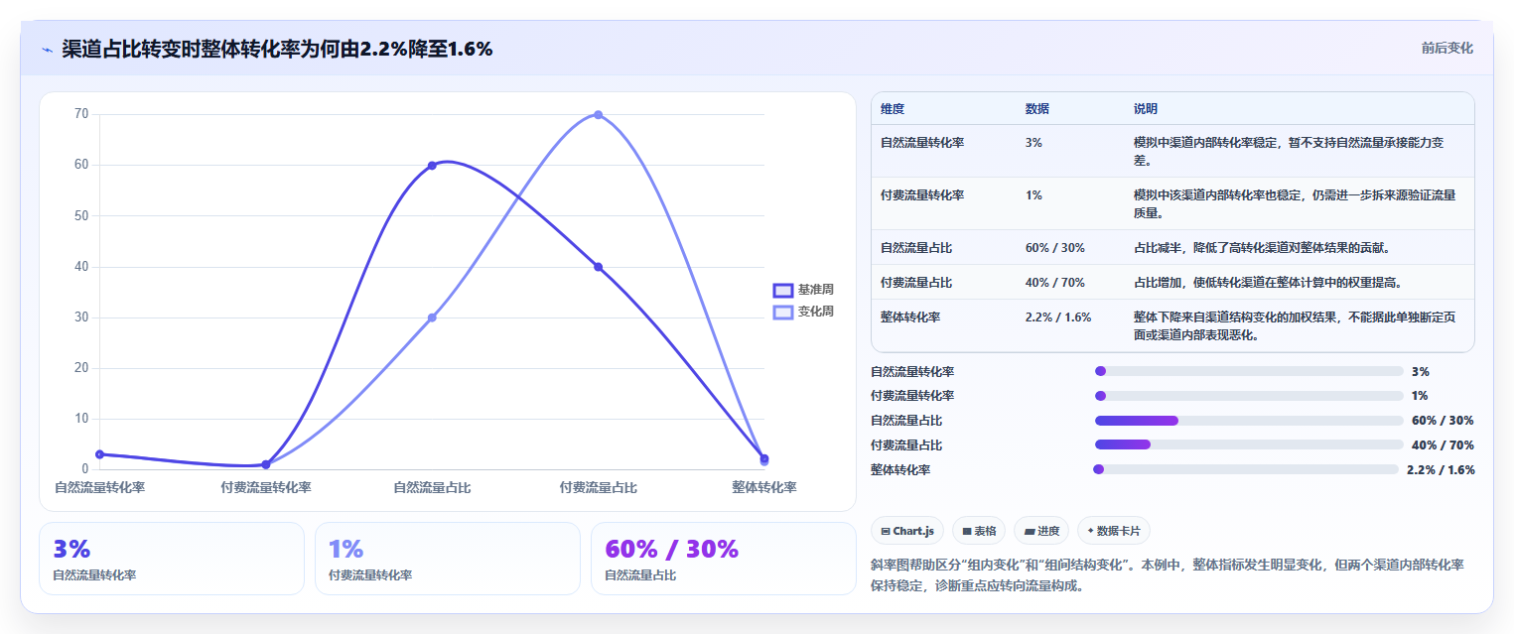Open the 1% 付费流量转化率 stat card
The image size is (1514, 634).
pyautogui.click(x=448, y=559)
